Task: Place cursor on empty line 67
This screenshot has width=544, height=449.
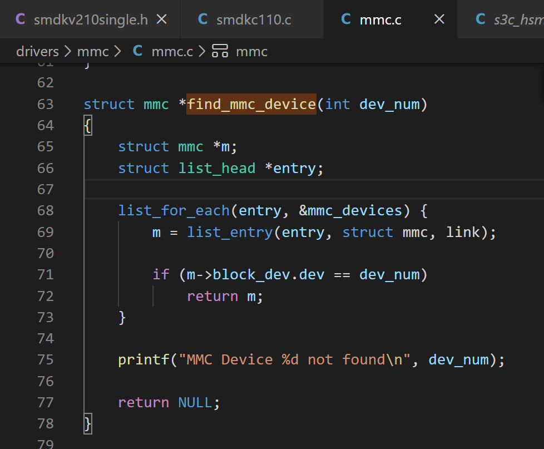Action: pyautogui.click(x=278, y=189)
